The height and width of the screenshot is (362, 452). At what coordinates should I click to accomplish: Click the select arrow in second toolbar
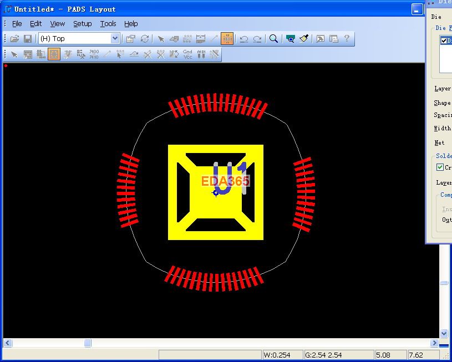[14, 54]
